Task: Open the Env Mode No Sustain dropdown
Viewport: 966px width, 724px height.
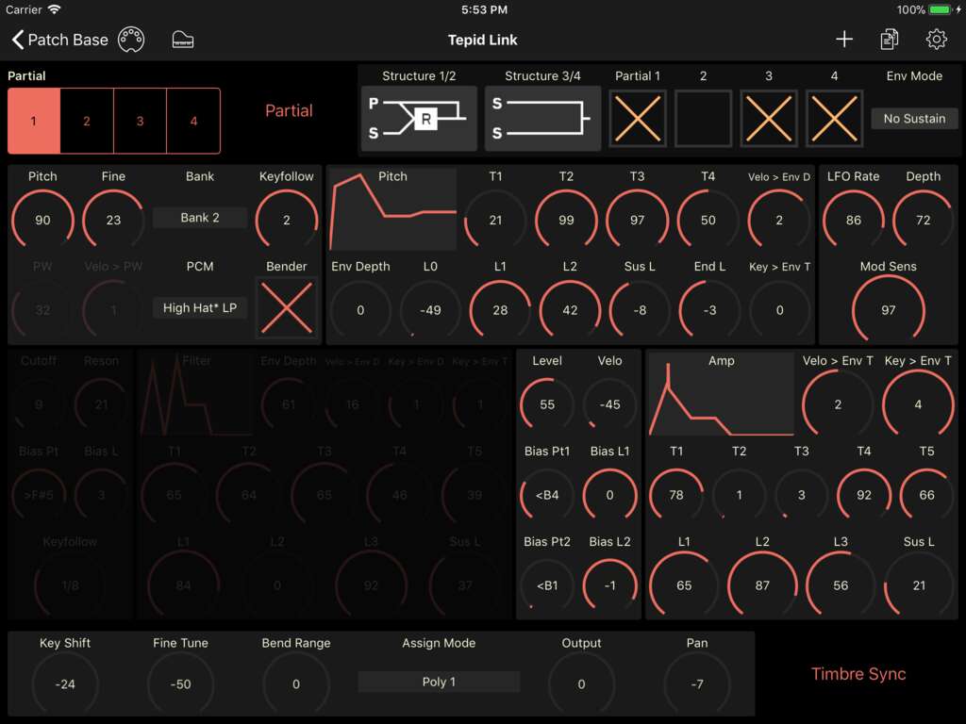Action: click(914, 118)
